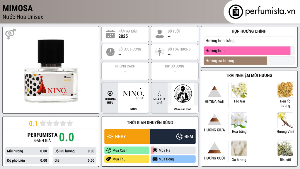Click the NINO brand name label
300x169 pixels.
pyautogui.click(x=134, y=109)
